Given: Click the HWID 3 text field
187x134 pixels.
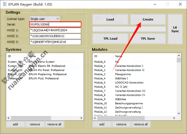Looking at the screenshot, I should tap(55, 42).
